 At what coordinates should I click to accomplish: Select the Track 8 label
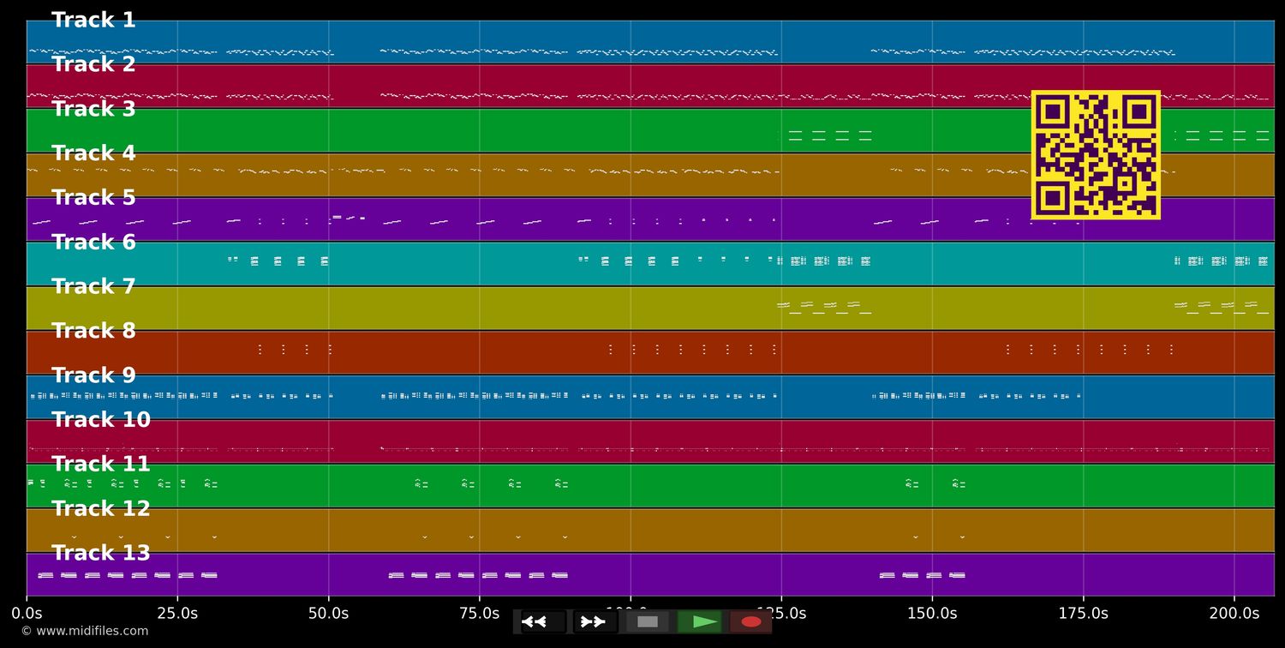(x=93, y=331)
